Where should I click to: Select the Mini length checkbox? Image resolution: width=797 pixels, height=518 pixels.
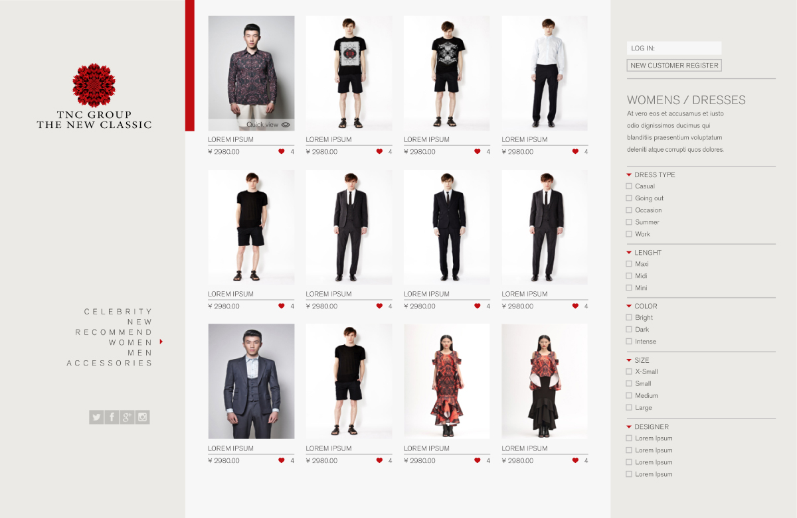point(629,288)
